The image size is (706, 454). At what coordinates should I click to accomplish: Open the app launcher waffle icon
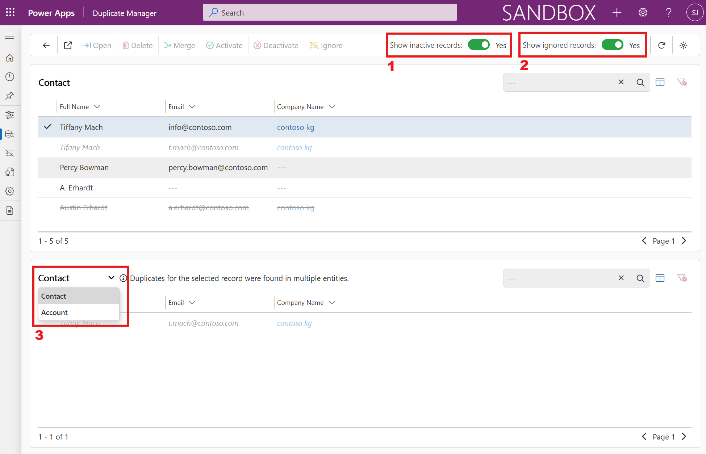click(10, 13)
